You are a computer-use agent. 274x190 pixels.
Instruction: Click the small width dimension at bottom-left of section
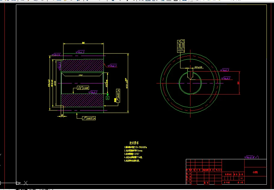coord(62,115)
